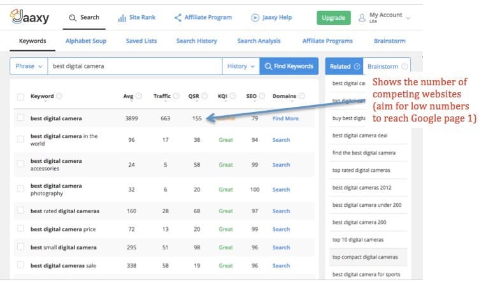Select related keyword 'best digital camera for sports'
The width and height of the screenshot is (479, 287).
tap(366, 274)
